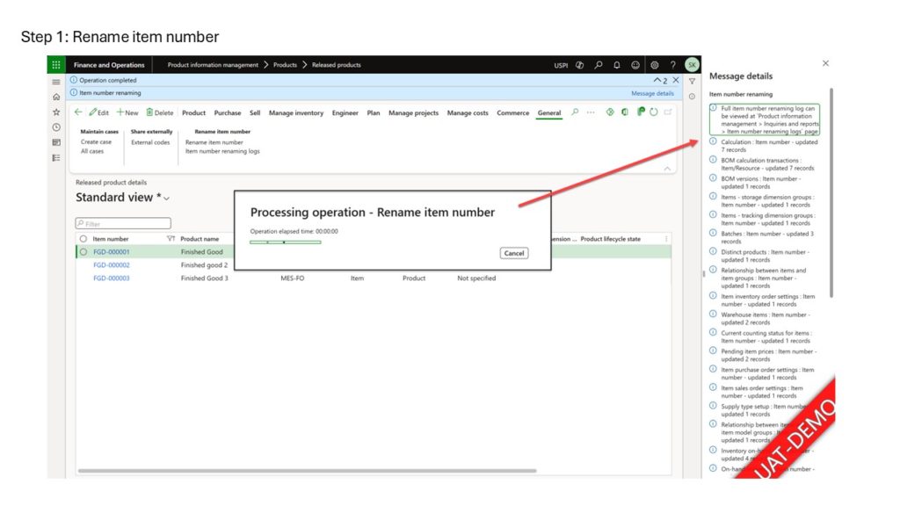Image resolution: width=900 pixels, height=506 pixels.
Task: Refresh the page with circular arrow icon
Action: click(x=653, y=112)
